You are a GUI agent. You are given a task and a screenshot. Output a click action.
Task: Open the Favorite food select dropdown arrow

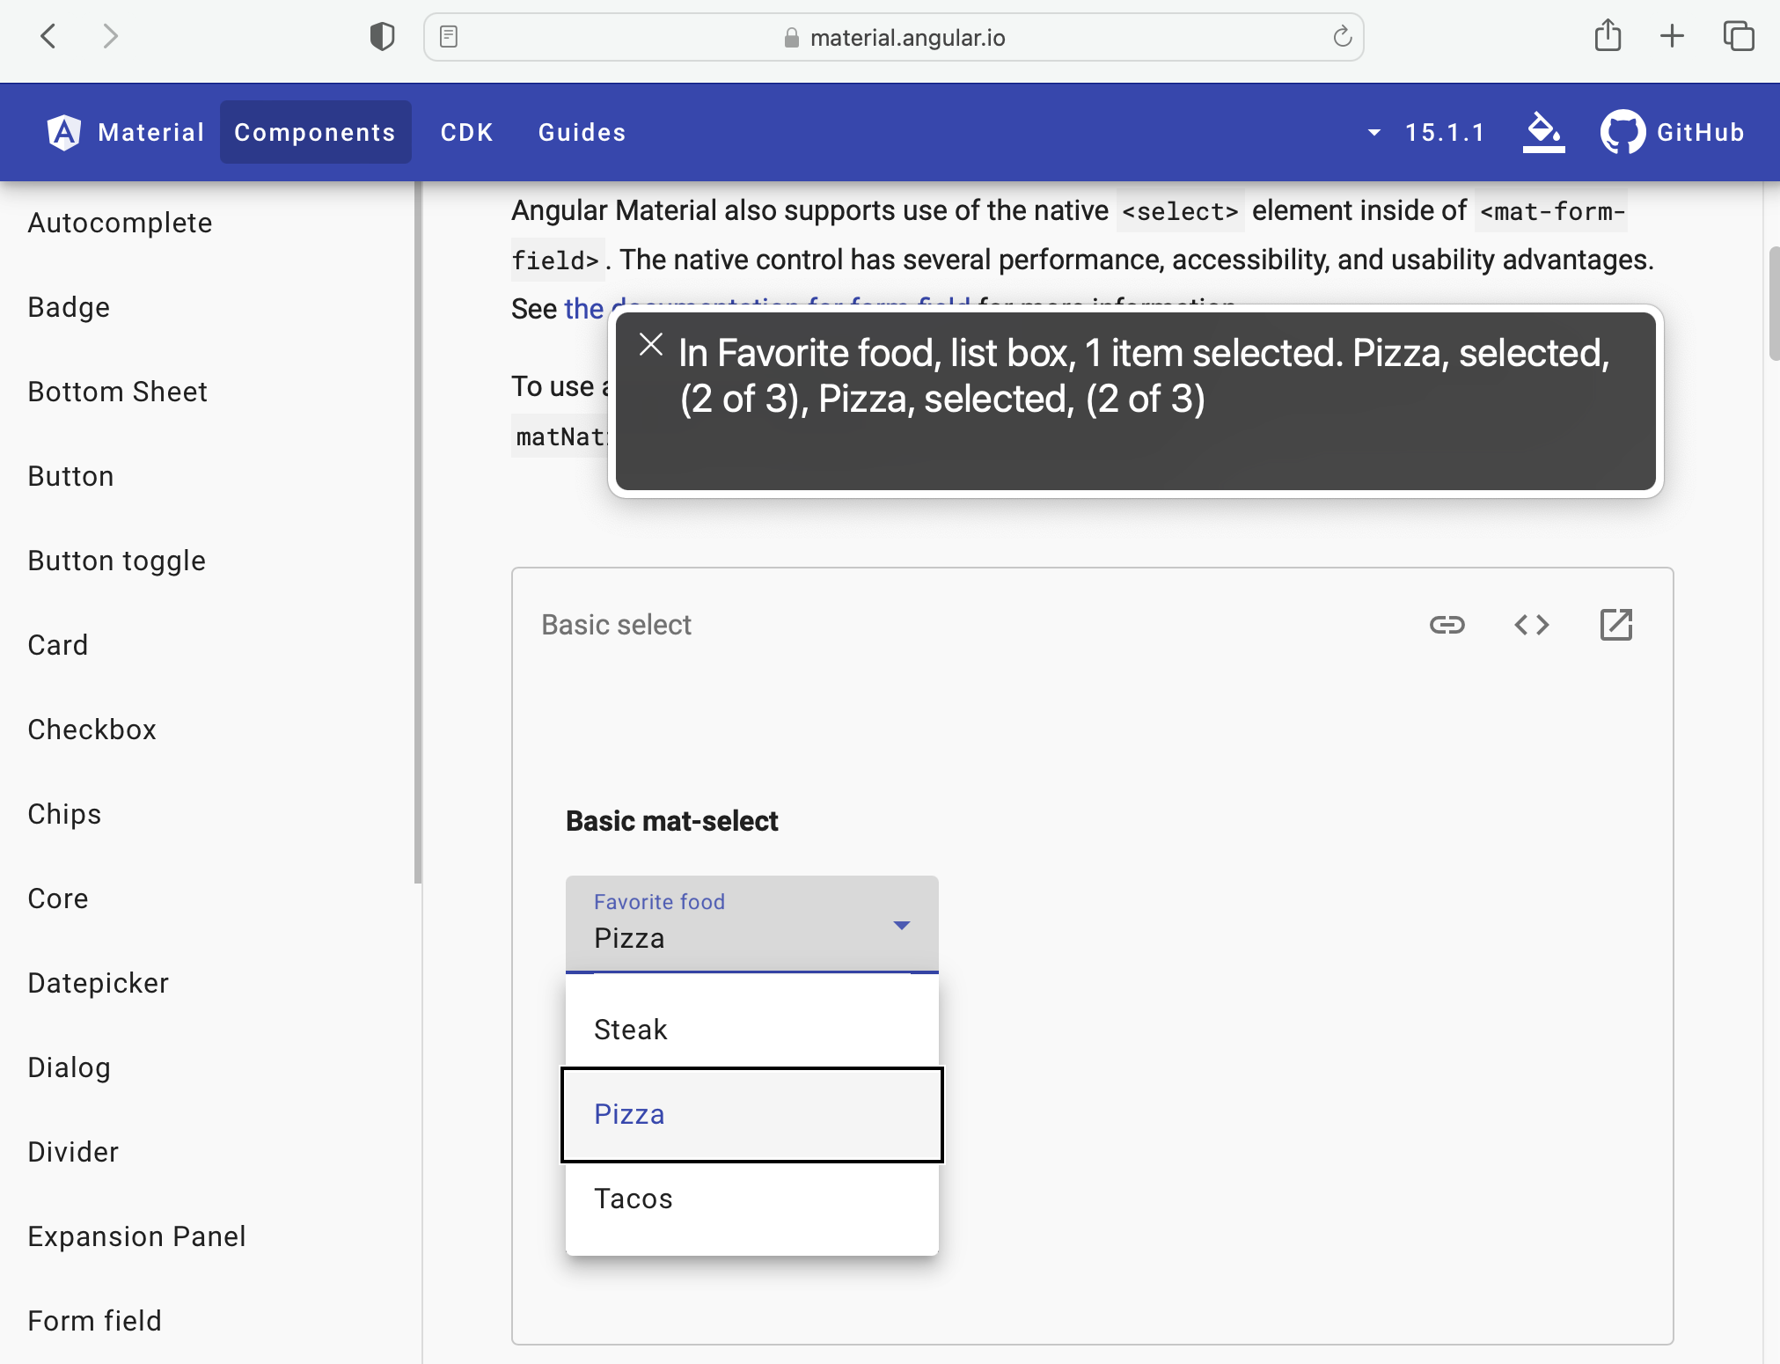[x=901, y=926]
